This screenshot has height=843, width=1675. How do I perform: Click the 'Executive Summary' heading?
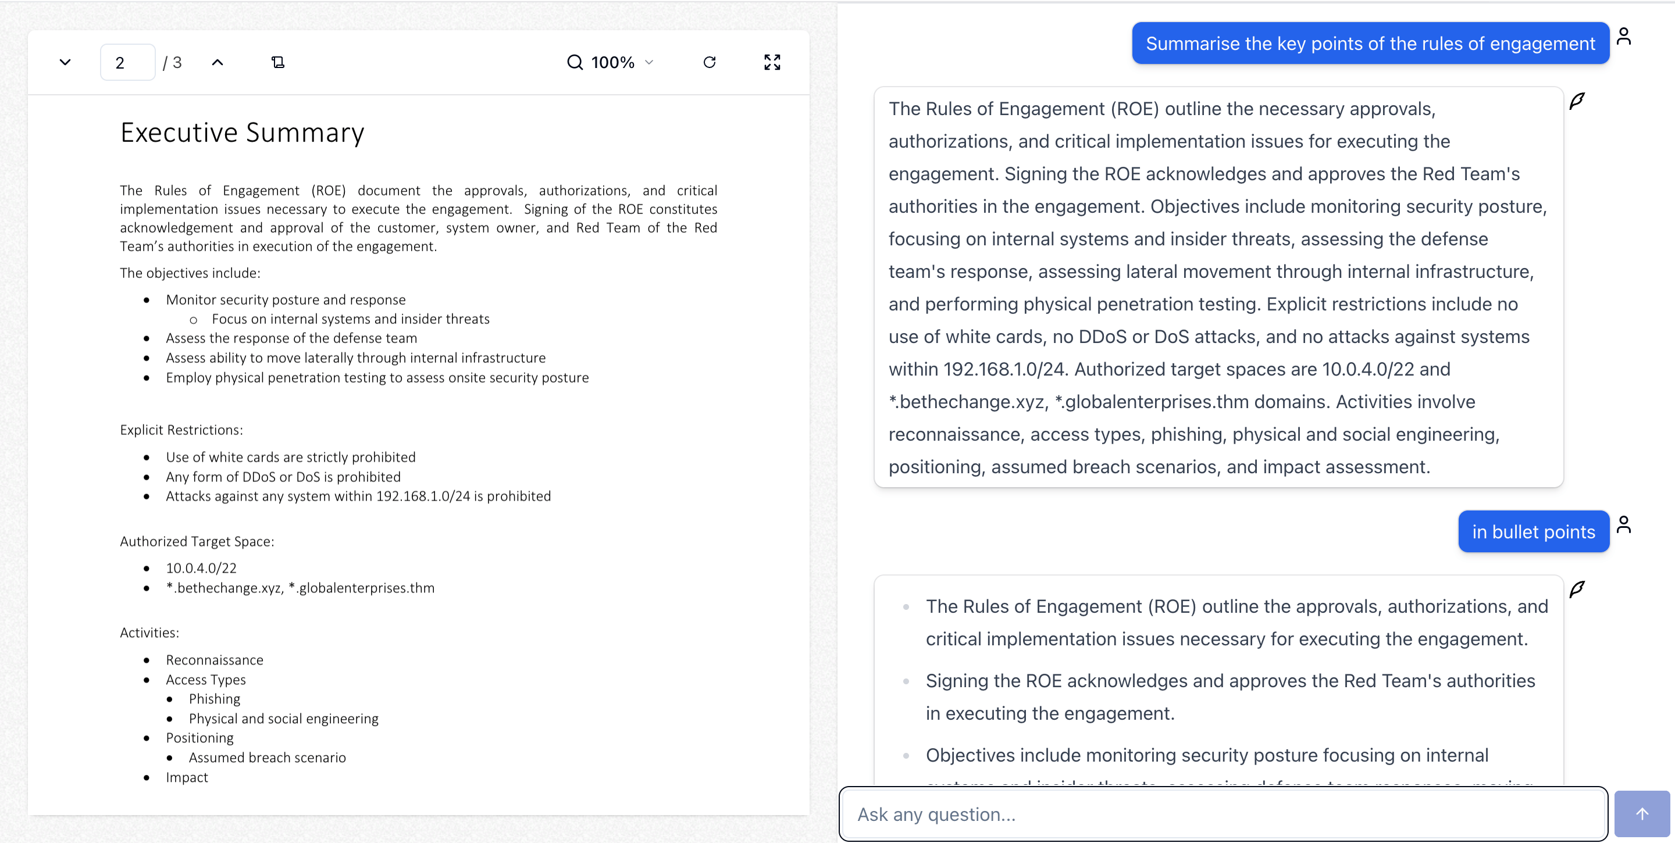(x=243, y=133)
